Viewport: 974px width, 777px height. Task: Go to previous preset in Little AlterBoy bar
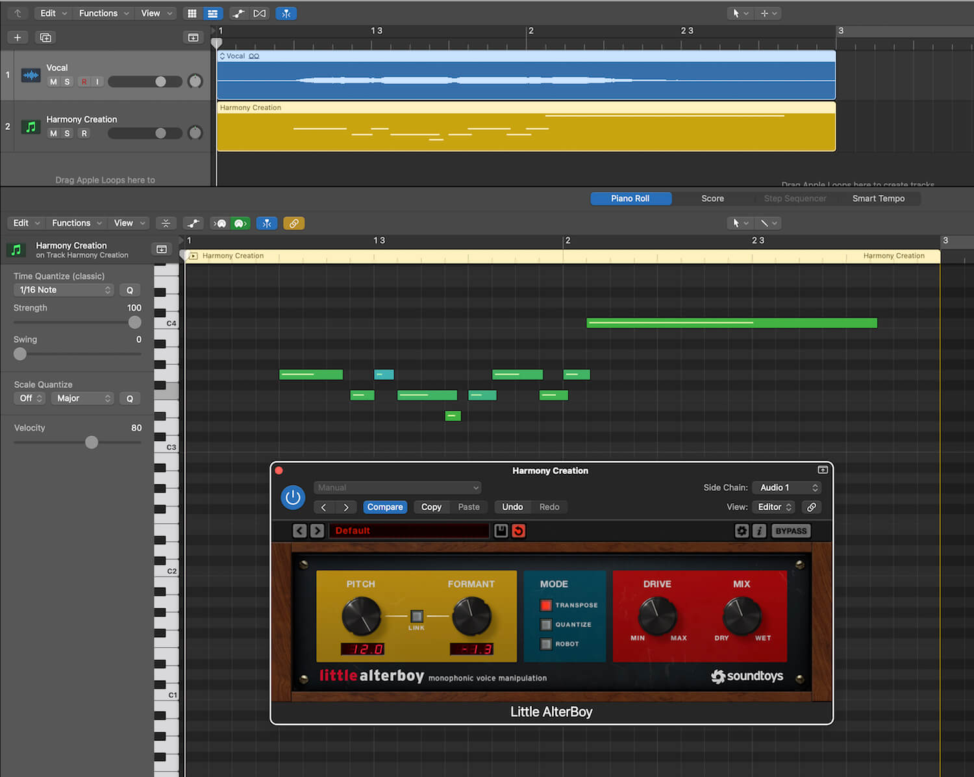299,531
